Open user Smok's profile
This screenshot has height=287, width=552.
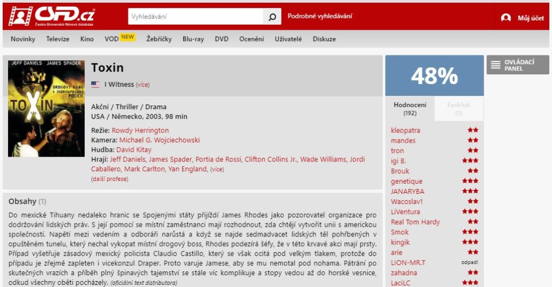click(x=399, y=233)
